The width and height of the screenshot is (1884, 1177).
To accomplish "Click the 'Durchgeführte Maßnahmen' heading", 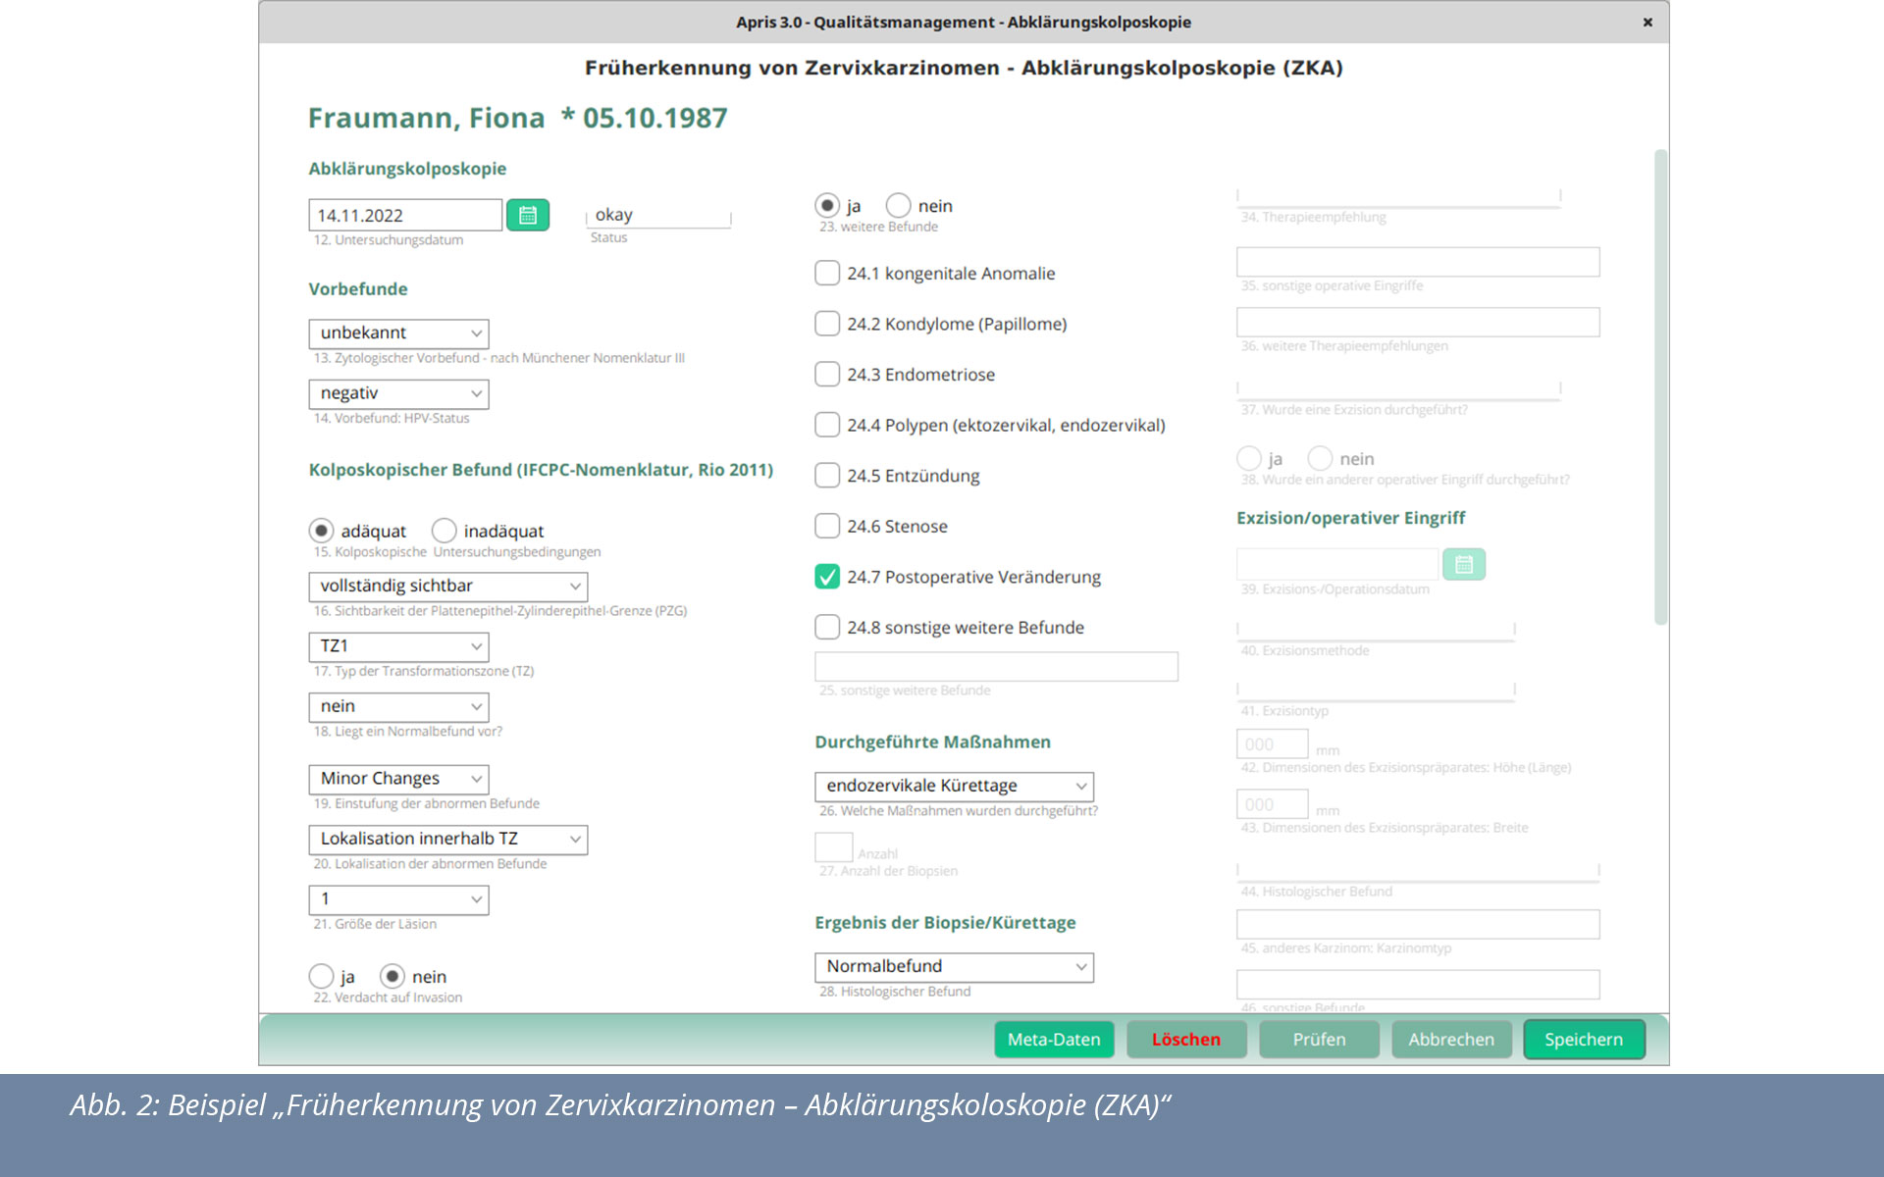I will pyautogui.click(x=932, y=742).
